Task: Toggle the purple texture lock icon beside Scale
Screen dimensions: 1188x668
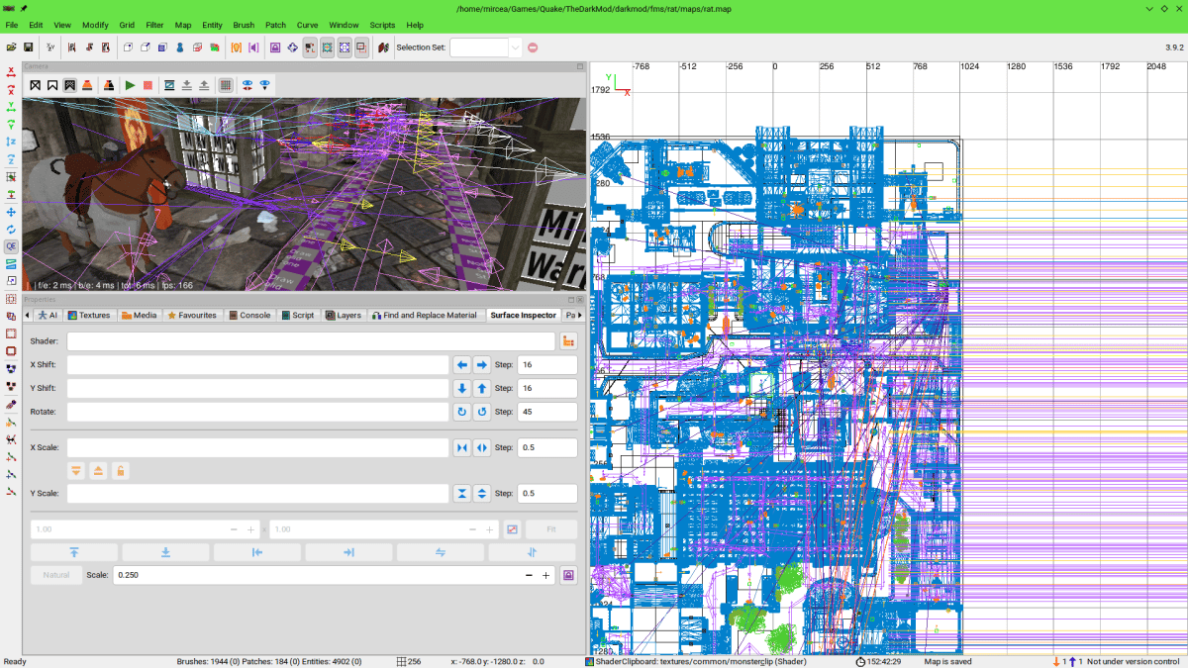Action: point(568,575)
